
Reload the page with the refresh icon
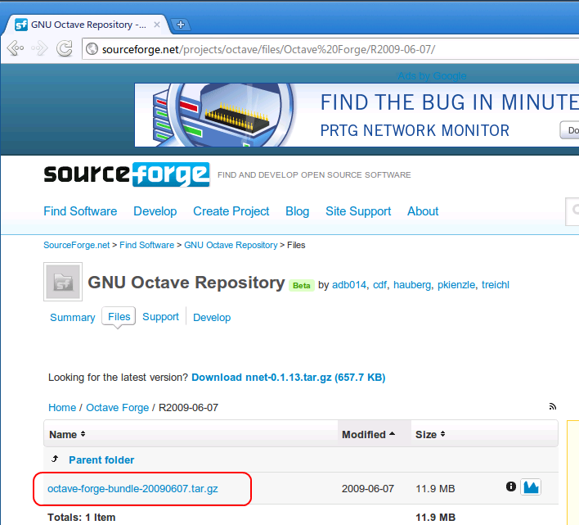65,48
